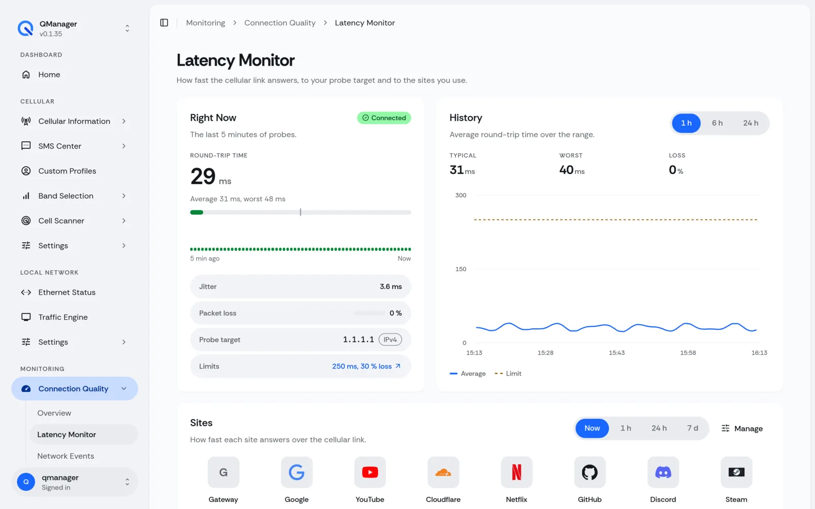Click the SMS Center message icon
815x509 pixels.
point(26,146)
